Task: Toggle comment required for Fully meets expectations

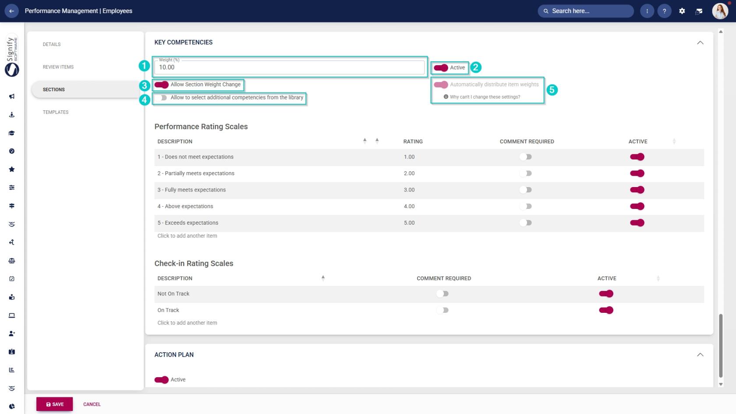Action: (x=526, y=190)
